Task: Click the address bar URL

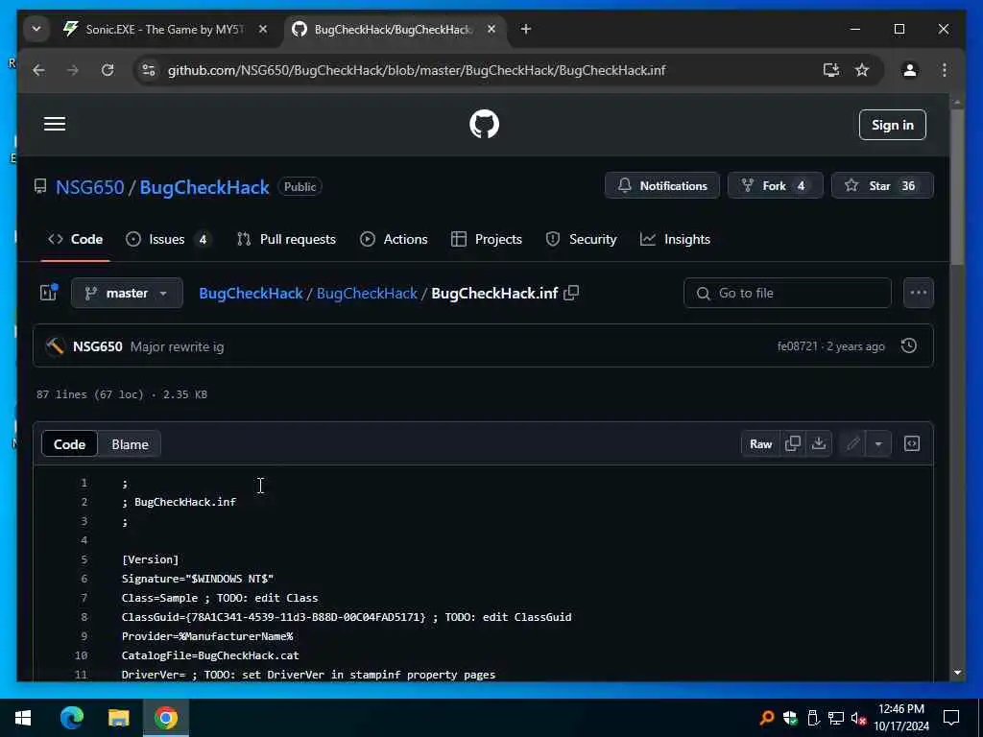Action: (x=417, y=70)
